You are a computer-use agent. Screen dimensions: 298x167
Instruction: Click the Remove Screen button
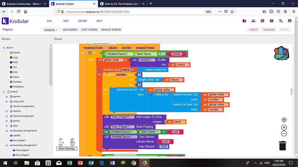click(x=111, y=30)
